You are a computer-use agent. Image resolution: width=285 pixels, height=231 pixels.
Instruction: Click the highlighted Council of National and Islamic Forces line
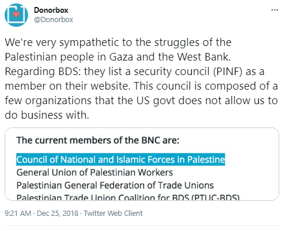(x=121, y=159)
